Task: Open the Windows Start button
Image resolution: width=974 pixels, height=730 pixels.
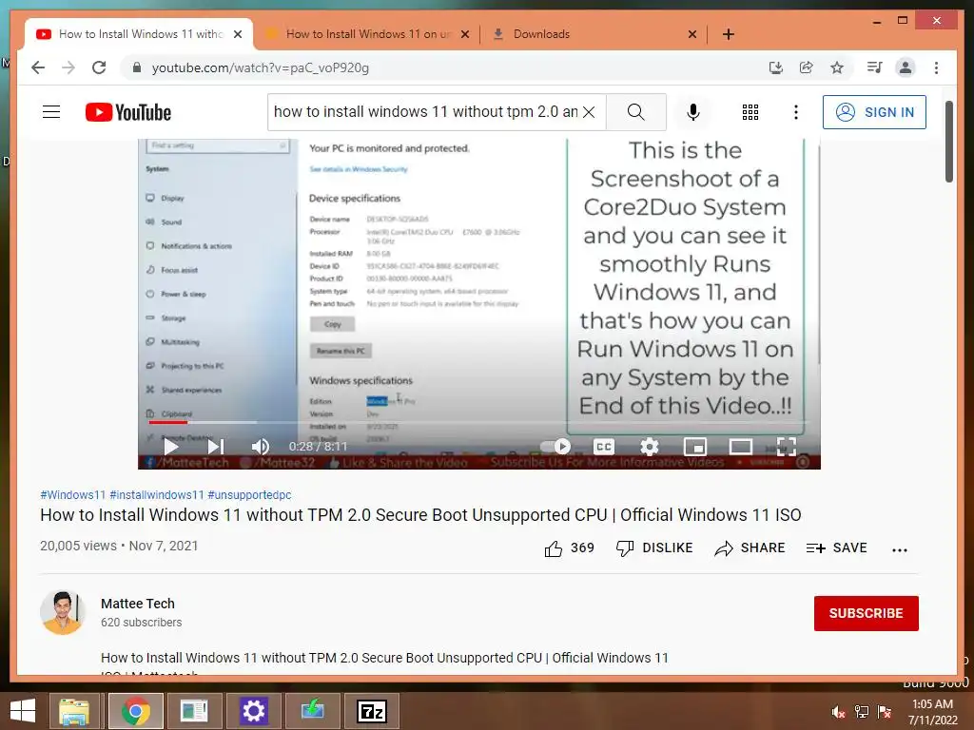Action: (x=23, y=711)
